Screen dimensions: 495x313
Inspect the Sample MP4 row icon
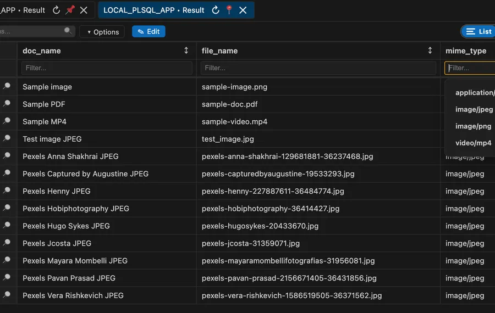click(7, 121)
